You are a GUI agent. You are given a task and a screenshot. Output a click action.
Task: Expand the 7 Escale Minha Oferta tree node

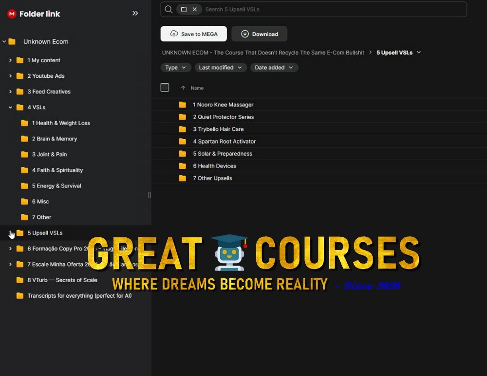(10, 264)
